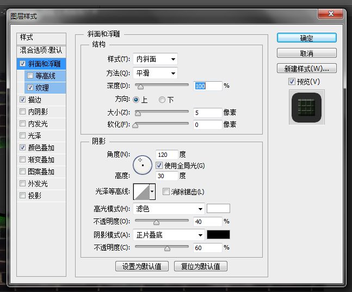
Task: Click the 大小 pixel input field
Action: coord(207,113)
